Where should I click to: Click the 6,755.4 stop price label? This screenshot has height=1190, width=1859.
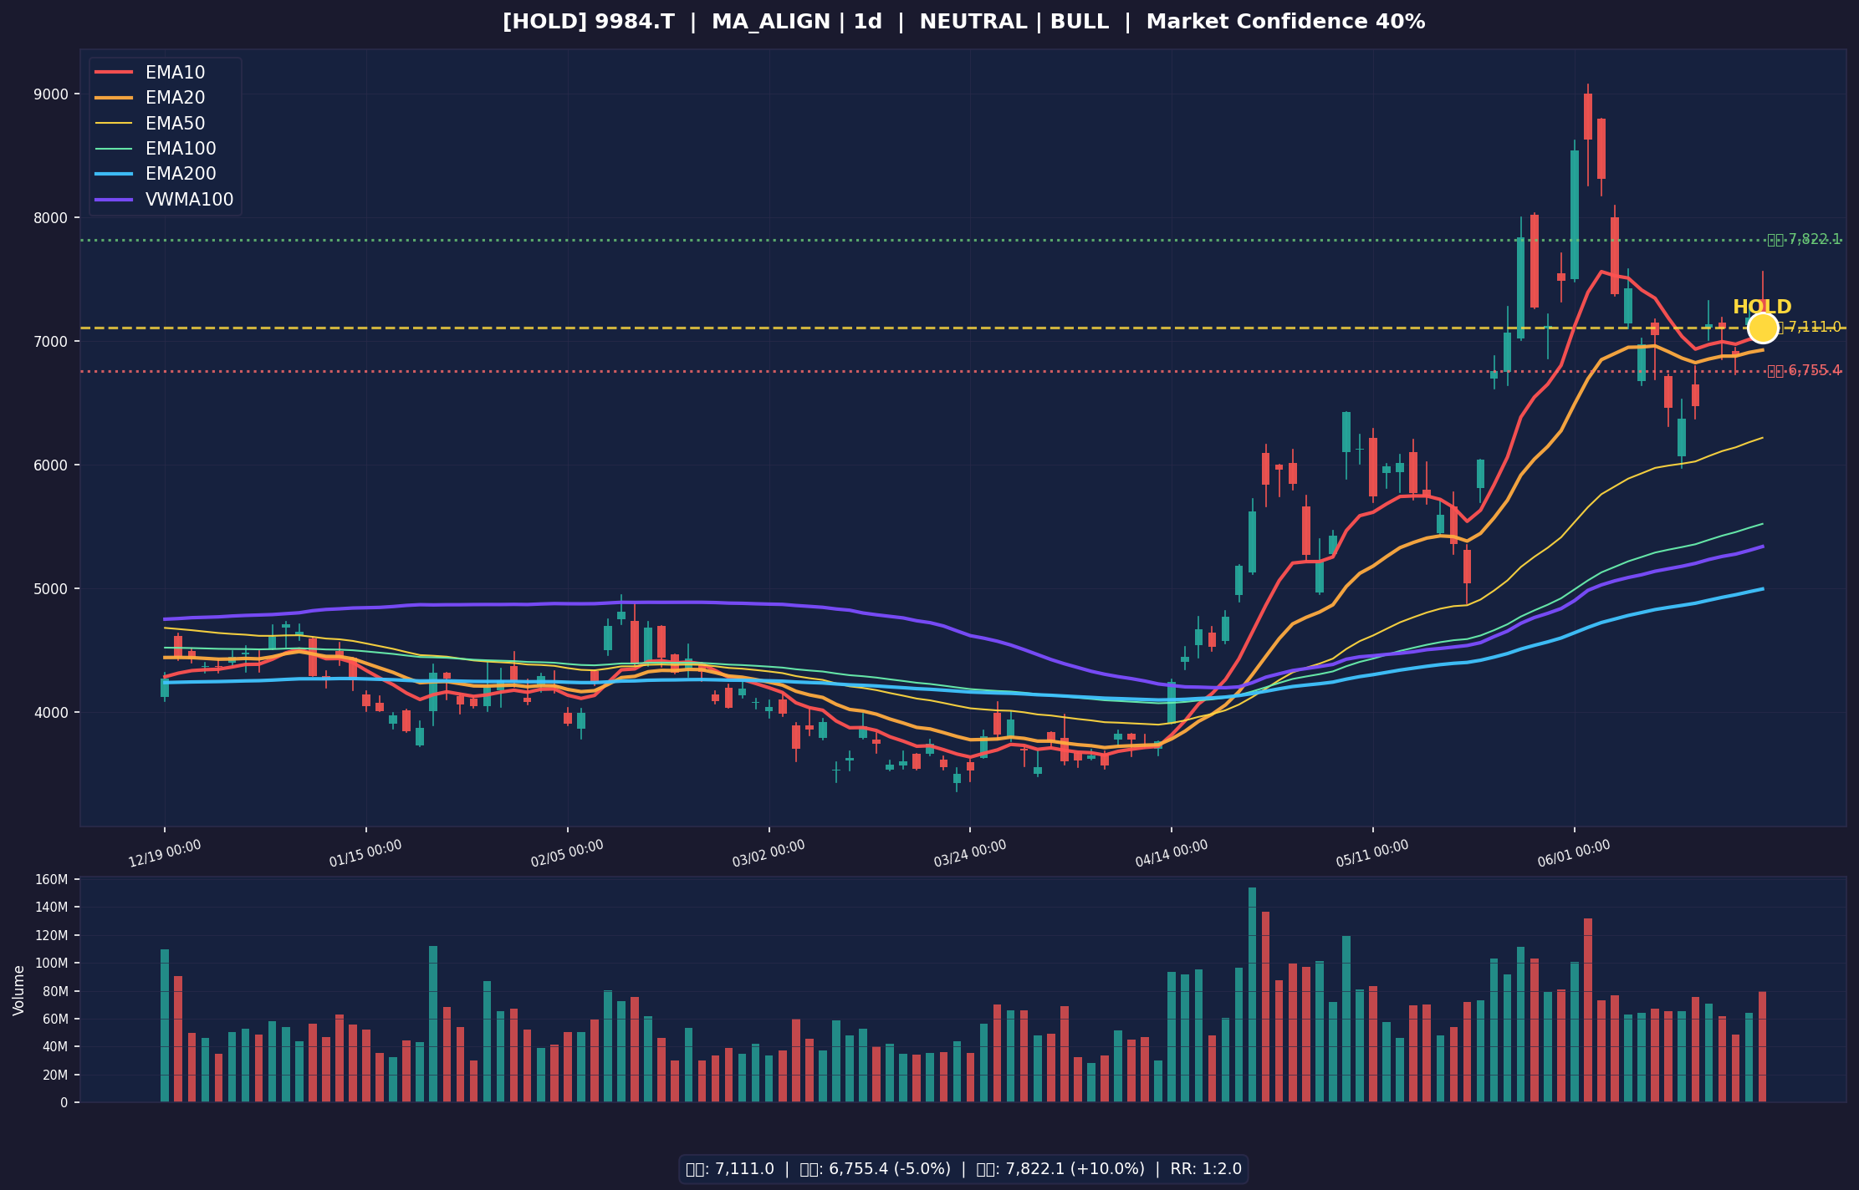pos(1804,370)
